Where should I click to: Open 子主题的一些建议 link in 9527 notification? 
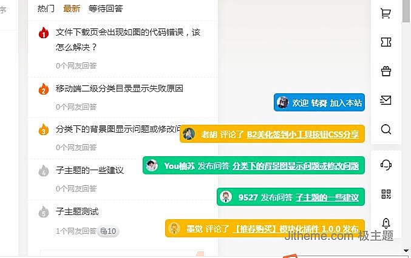pyautogui.click(x=327, y=197)
